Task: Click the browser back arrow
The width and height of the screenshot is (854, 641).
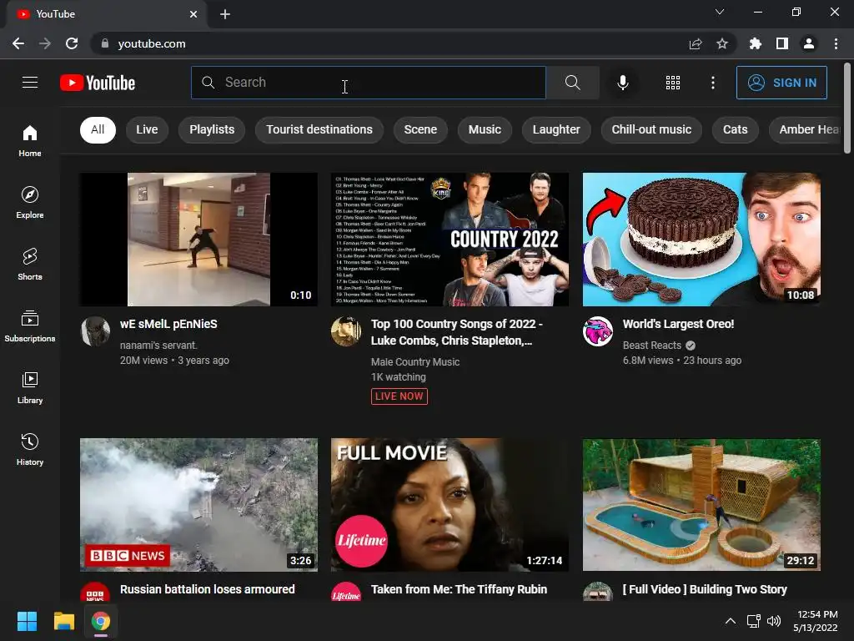Action: pyautogui.click(x=18, y=43)
